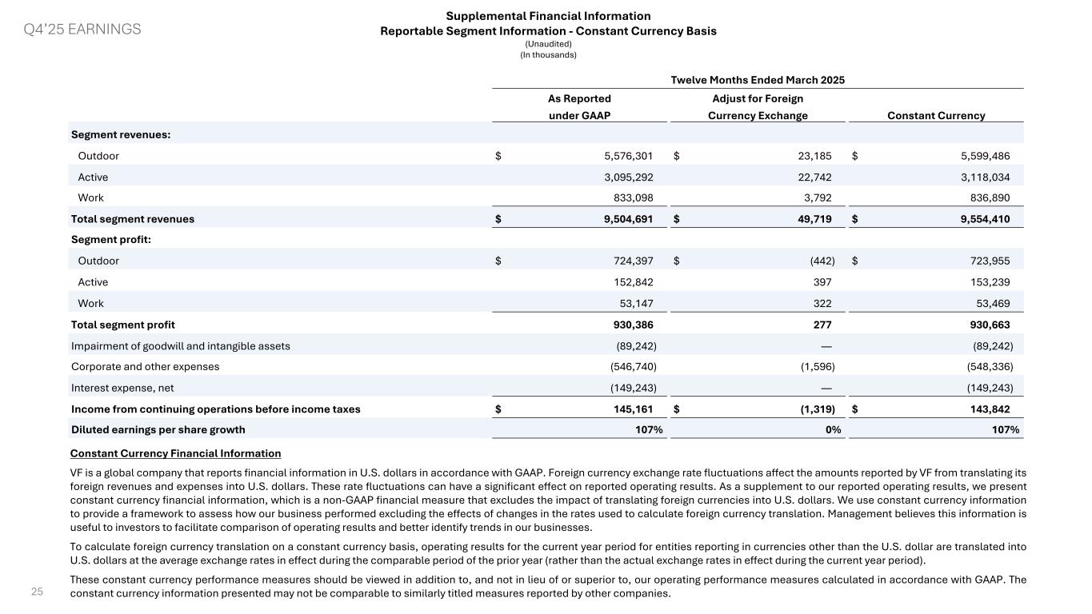Click the 'Constant Currency Financial Information' underlined heading
The image size is (1092, 614).
[x=176, y=453]
